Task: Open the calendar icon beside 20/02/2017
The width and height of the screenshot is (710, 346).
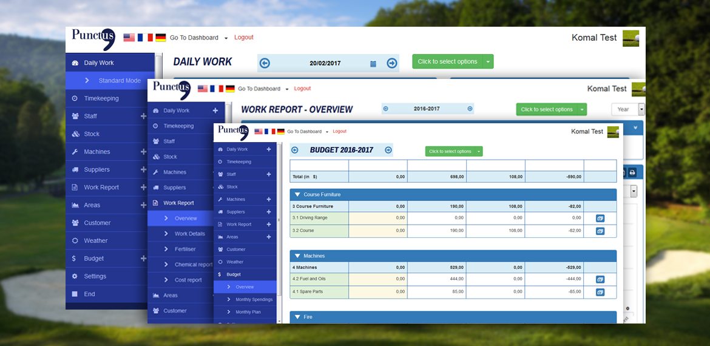Action: (x=373, y=64)
